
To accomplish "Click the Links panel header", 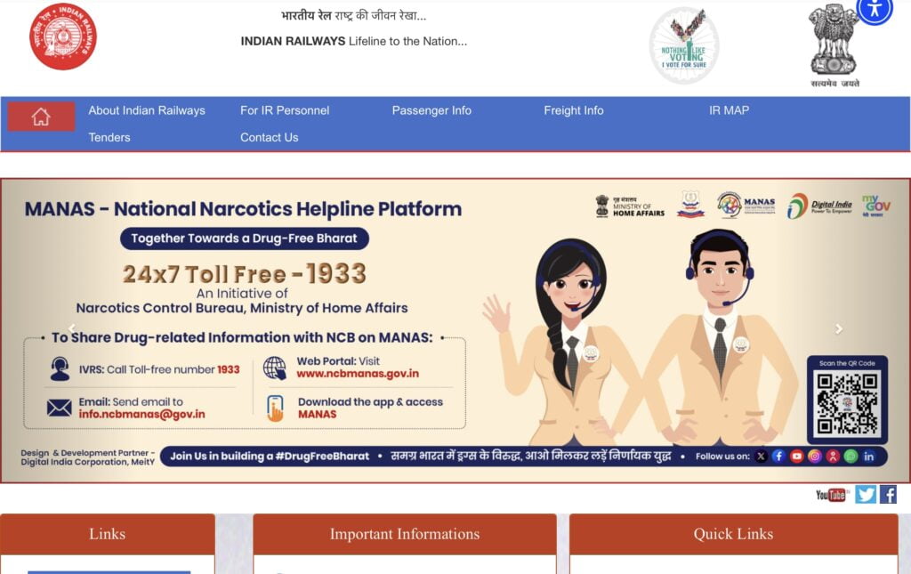I will pyautogui.click(x=108, y=534).
